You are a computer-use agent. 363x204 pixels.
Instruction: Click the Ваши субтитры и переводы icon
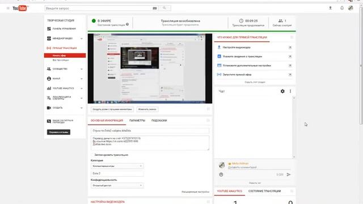49,121
